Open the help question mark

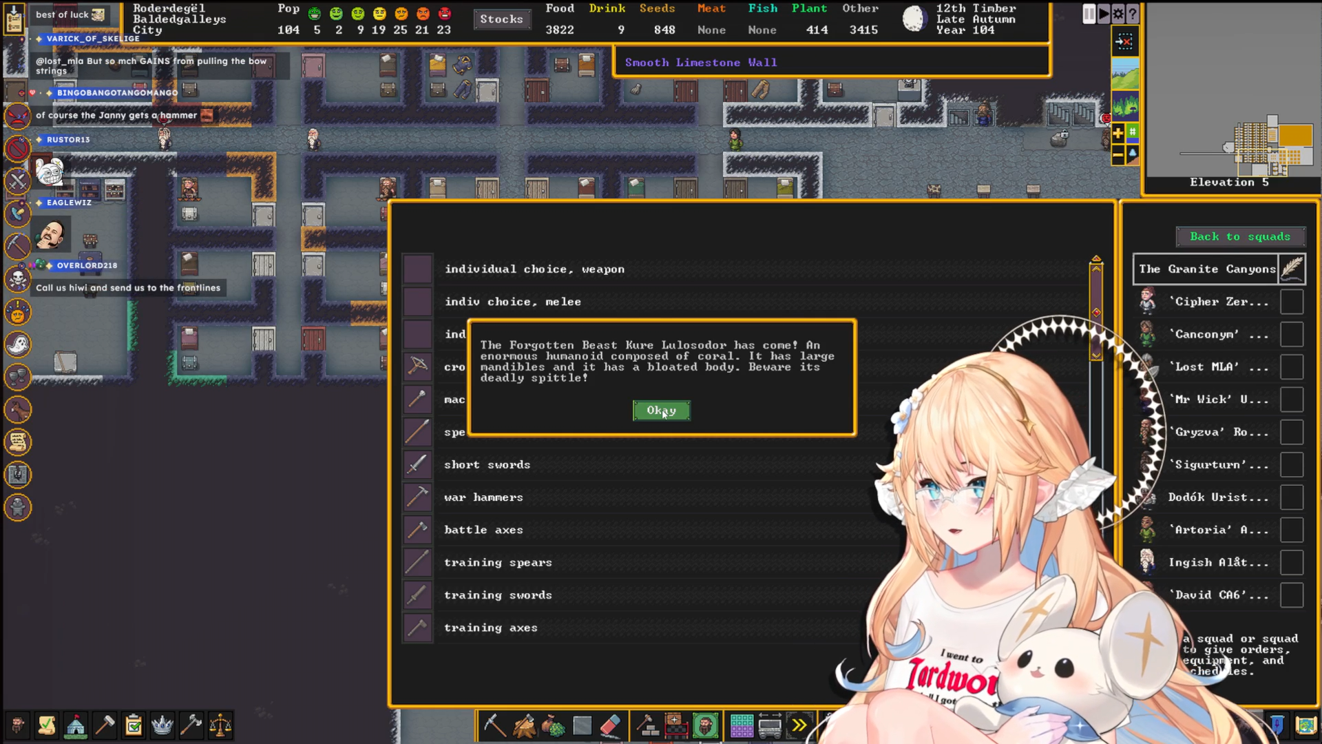(x=1133, y=14)
